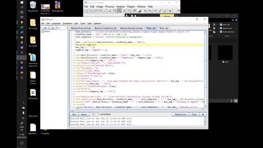Switch to the MeasureBackground.ijm tab
This screenshot has width=263, height=148.
pos(131,28)
